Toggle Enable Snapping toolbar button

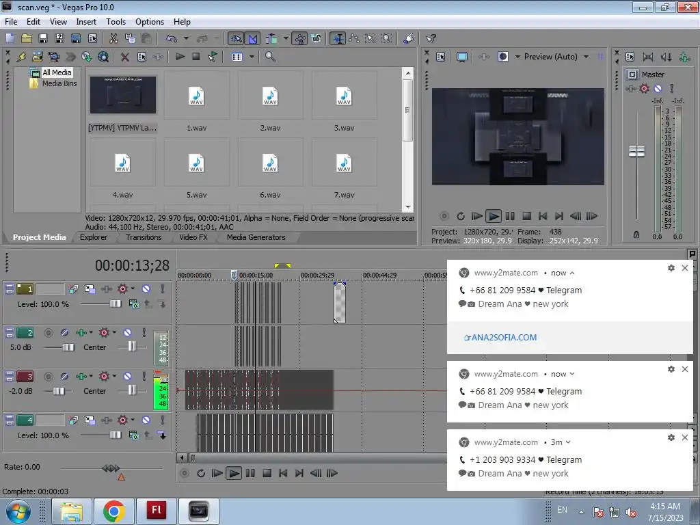[x=236, y=38]
